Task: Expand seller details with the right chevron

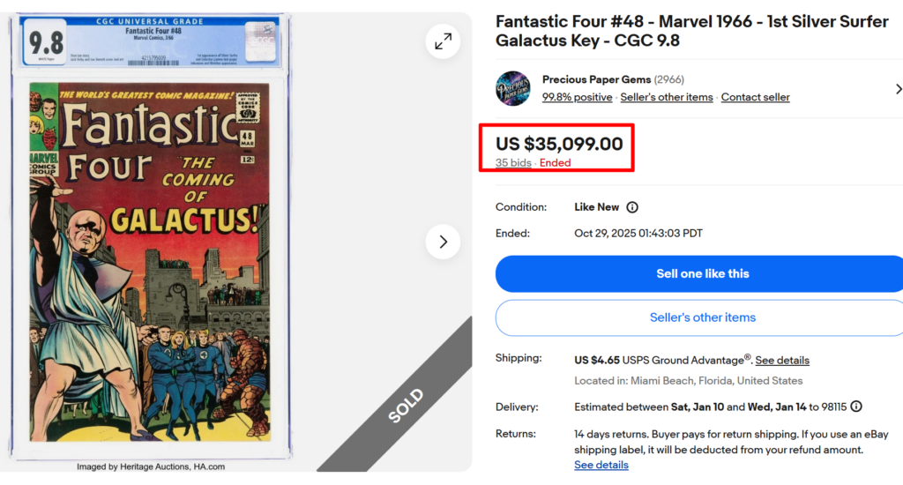Action: 898,89
